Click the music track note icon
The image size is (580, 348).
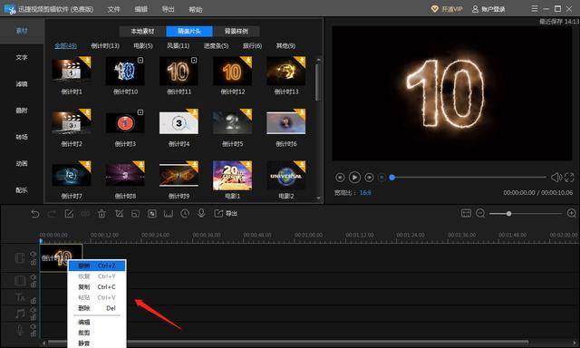[x=20, y=314]
